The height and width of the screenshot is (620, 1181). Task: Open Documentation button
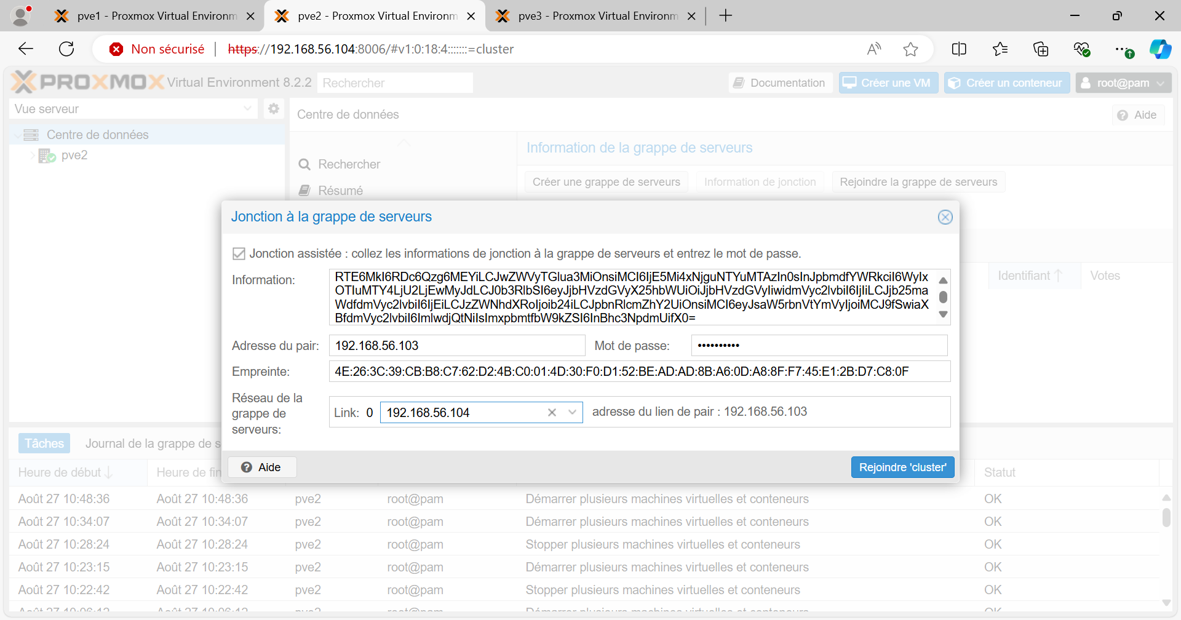click(x=781, y=83)
